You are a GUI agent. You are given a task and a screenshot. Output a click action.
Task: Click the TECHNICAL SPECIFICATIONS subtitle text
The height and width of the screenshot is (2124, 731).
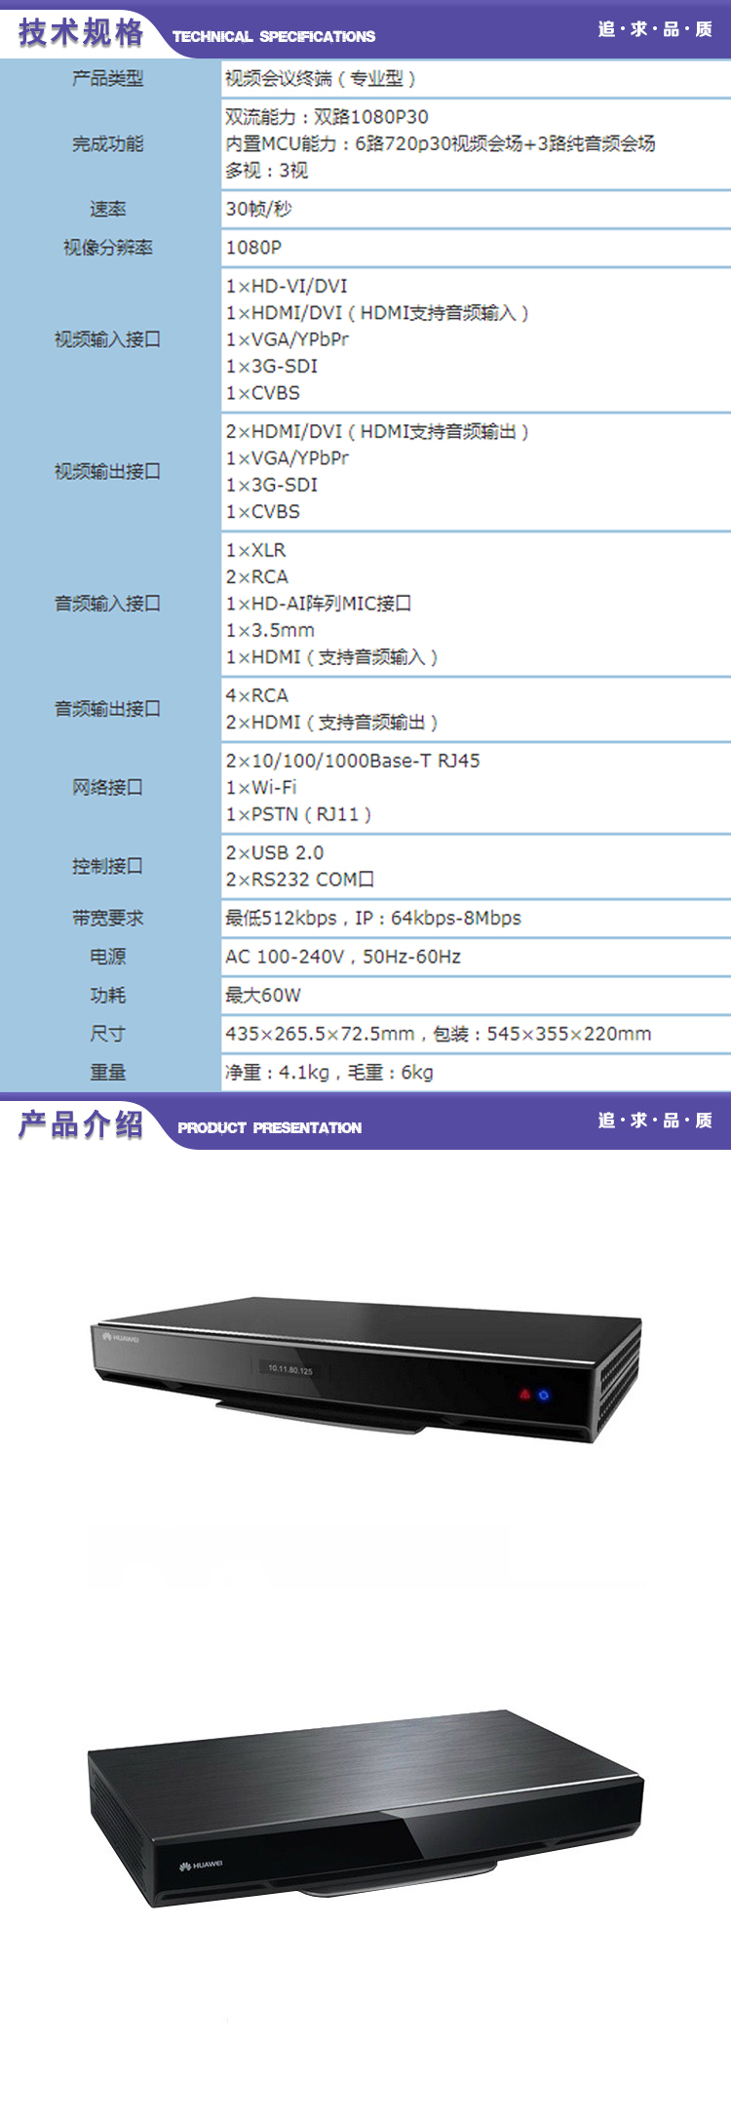pos(274,37)
